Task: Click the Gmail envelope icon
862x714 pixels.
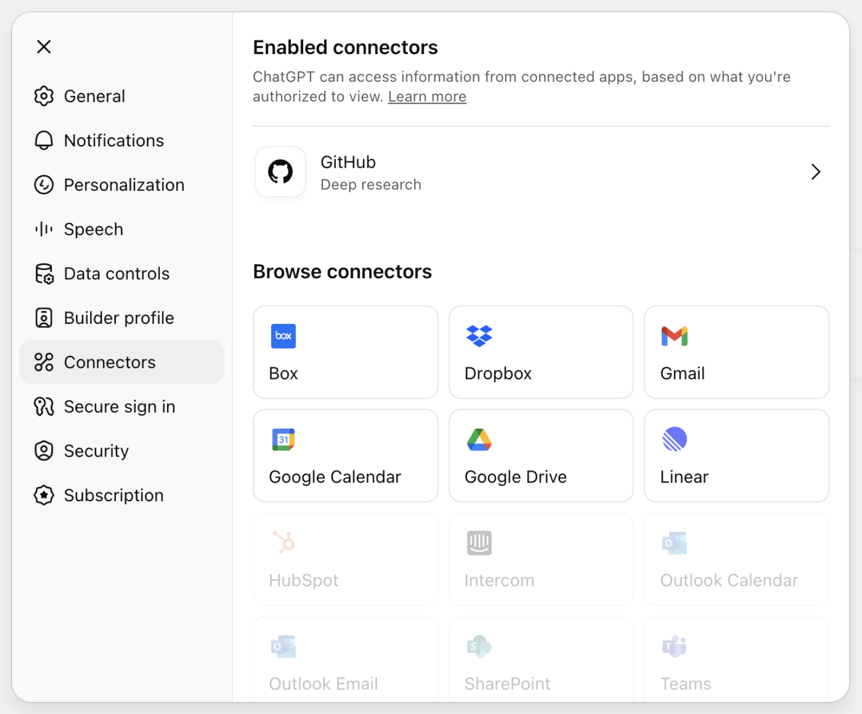Action: point(674,336)
